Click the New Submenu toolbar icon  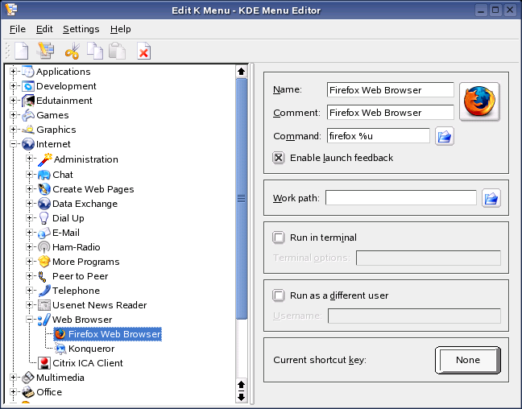(46, 51)
